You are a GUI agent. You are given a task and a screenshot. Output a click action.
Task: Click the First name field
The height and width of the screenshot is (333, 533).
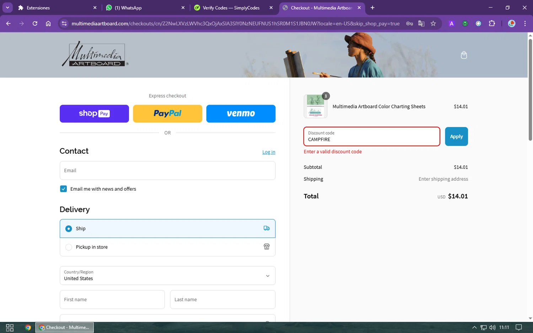[x=112, y=300]
